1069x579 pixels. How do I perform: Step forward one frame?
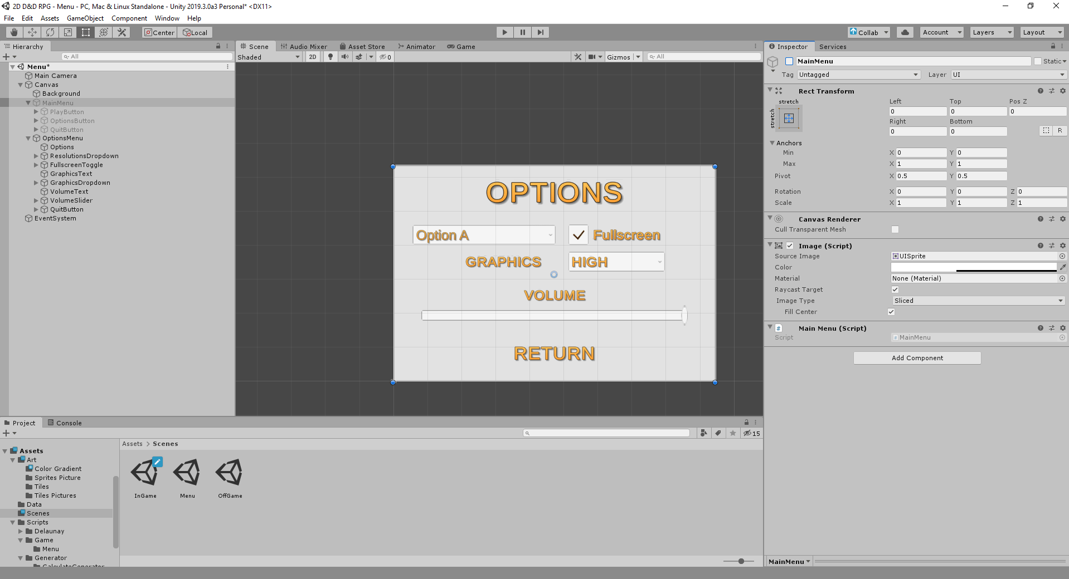pyautogui.click(x=541, y=32)
